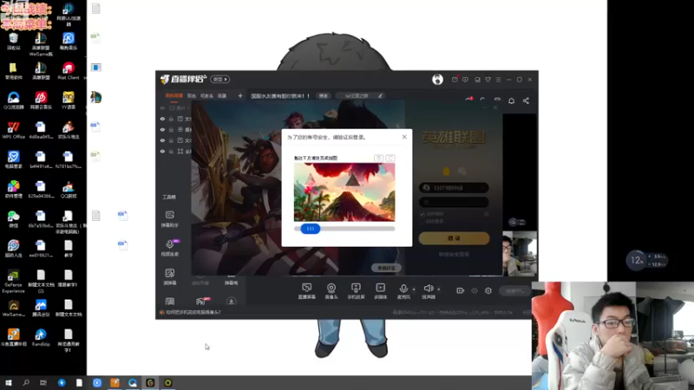Add 摄像头 camera source
Viewport: 694px width, 390px height.
click(x=331, y=291)
